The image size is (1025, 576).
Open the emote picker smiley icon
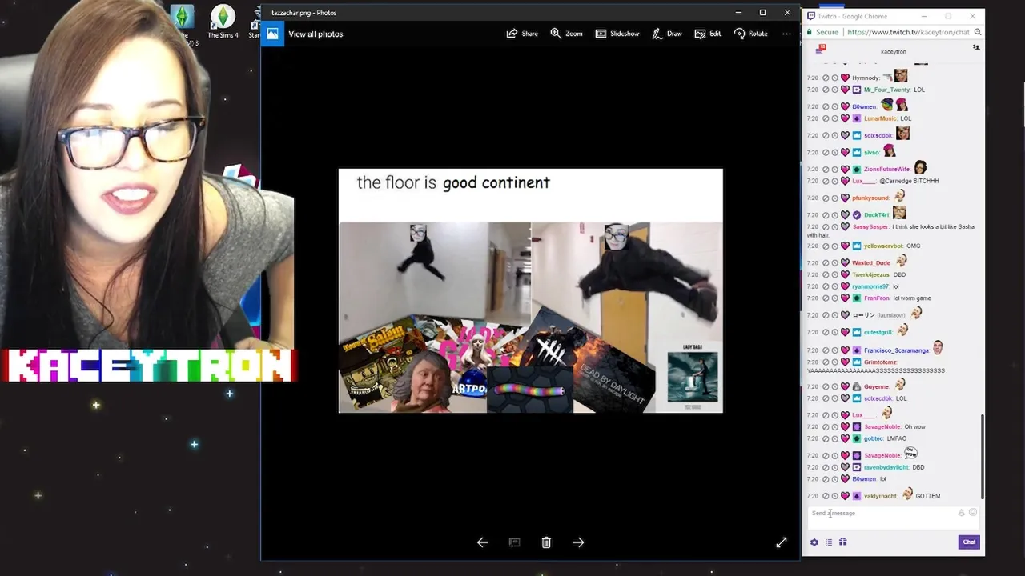pos(973,513)
